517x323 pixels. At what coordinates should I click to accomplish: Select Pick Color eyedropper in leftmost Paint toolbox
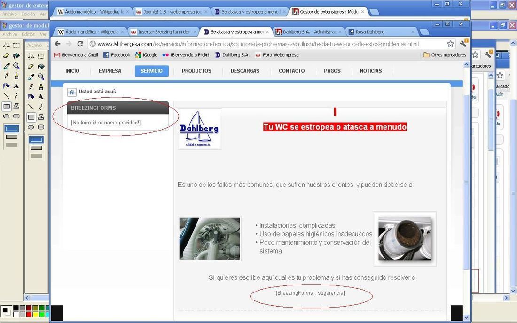[x=6, y=66]
